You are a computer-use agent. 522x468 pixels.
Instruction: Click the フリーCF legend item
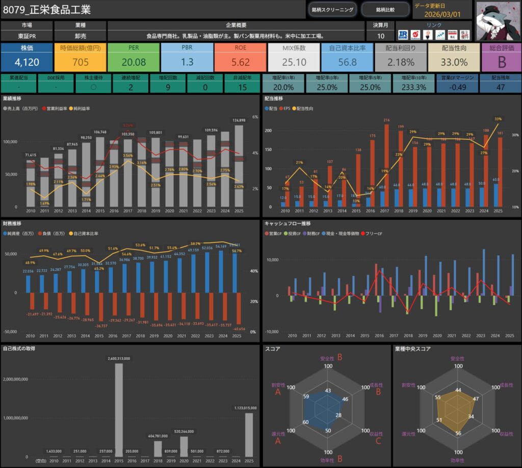point(373,233)
